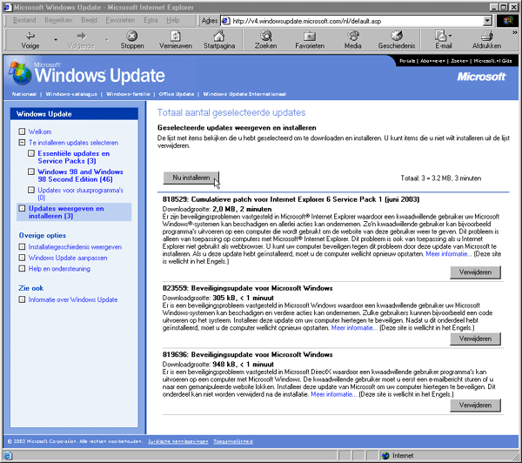The image size is (522, 463).
Task: Open the Media toolbar icon
Action: [353, 36]
